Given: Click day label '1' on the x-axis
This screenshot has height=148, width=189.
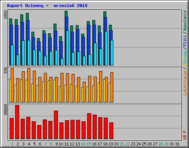Looking at the screenshot, I should pyautogui.click(x=12, y=144).
